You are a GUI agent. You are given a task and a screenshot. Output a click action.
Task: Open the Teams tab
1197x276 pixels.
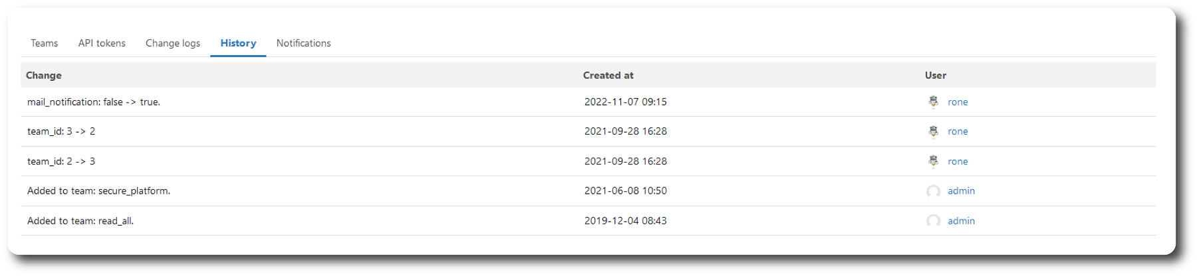(44, 43)
